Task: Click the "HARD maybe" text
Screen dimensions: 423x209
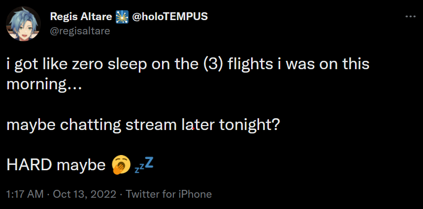Action: coord(53,166)
